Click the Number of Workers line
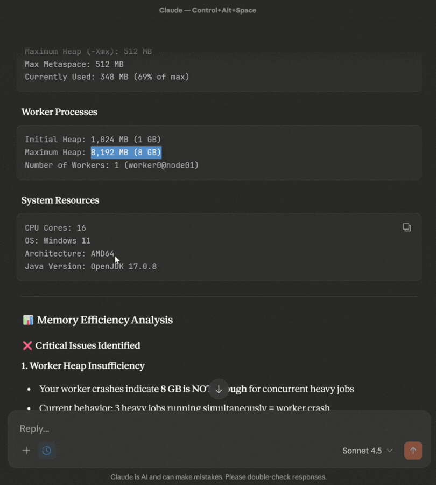This screenshot has height=485, width=436. click(x=111, y=165)
